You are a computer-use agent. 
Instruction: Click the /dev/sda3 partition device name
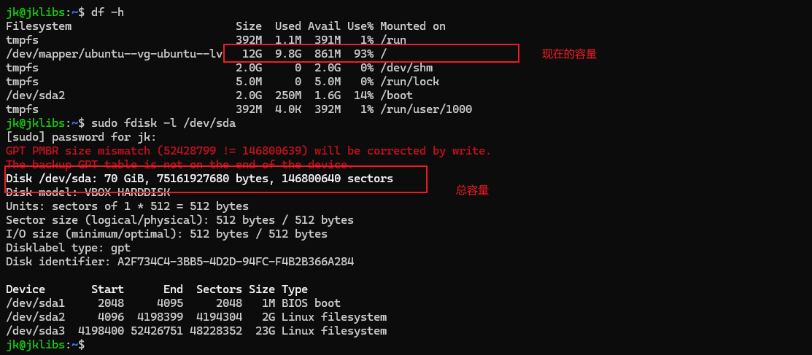pyautogui.click(x=35, y=331)
